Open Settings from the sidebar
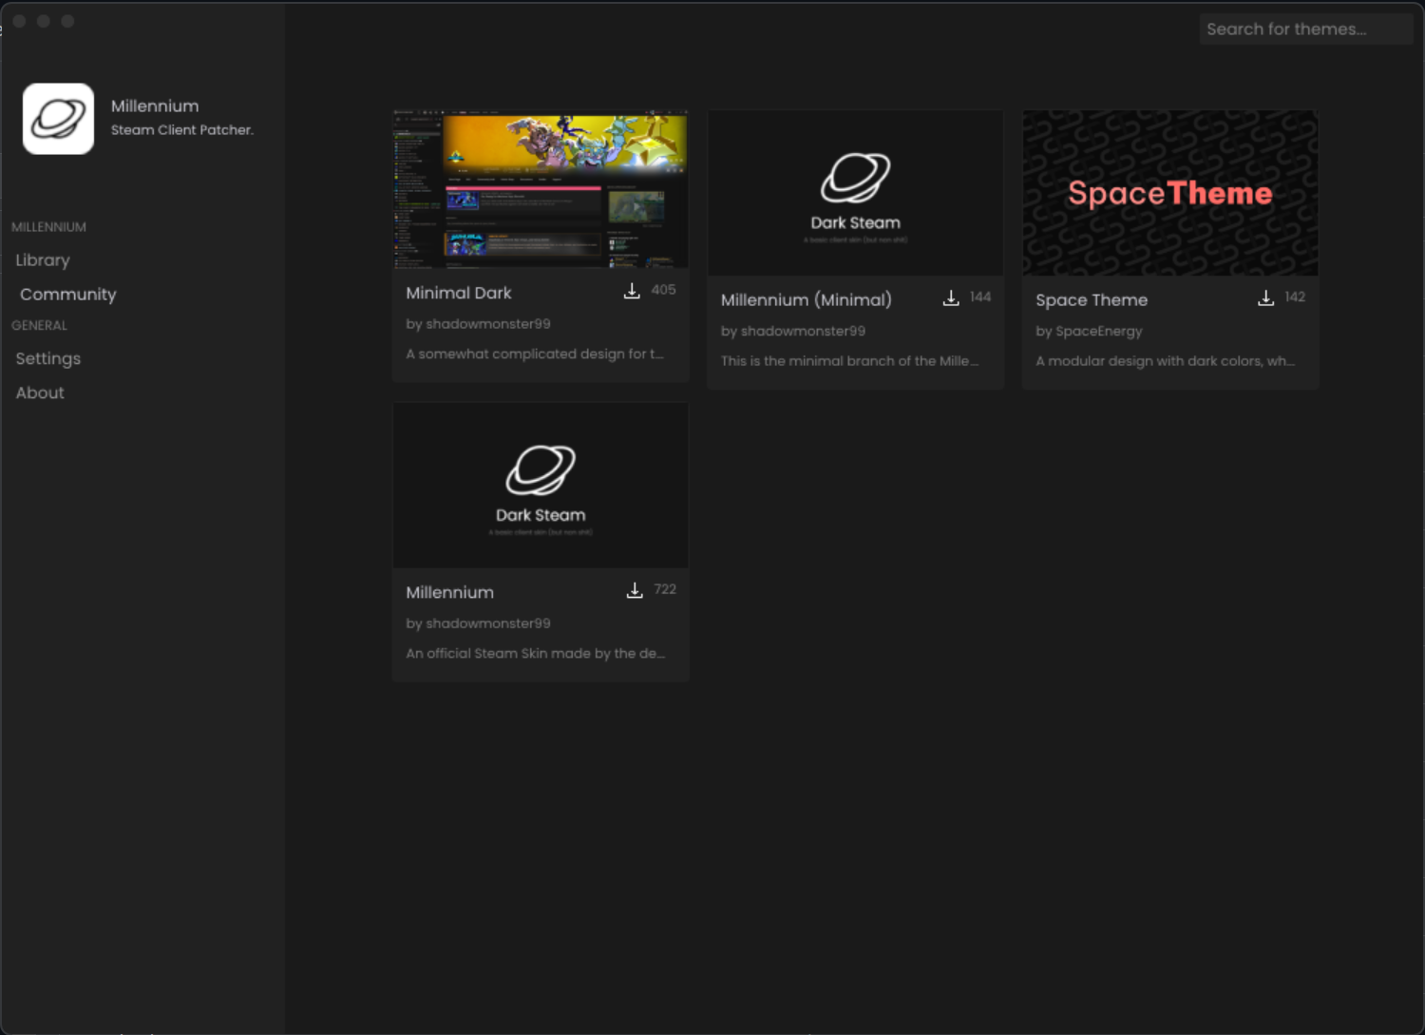1425x1035 pixels. tap(48, 358)
